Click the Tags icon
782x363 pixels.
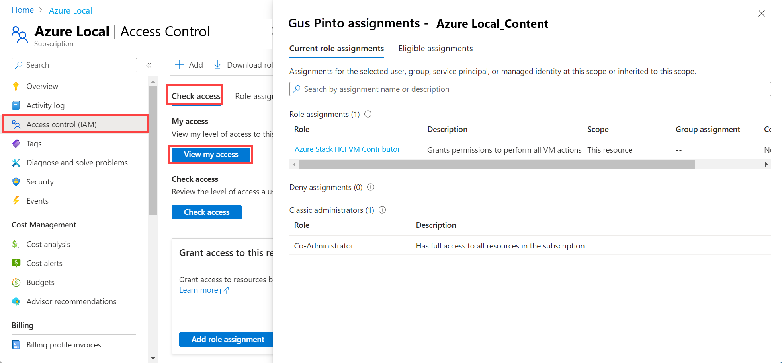click(x=16, y=144)
